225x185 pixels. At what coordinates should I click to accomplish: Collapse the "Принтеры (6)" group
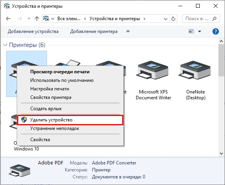5,45
